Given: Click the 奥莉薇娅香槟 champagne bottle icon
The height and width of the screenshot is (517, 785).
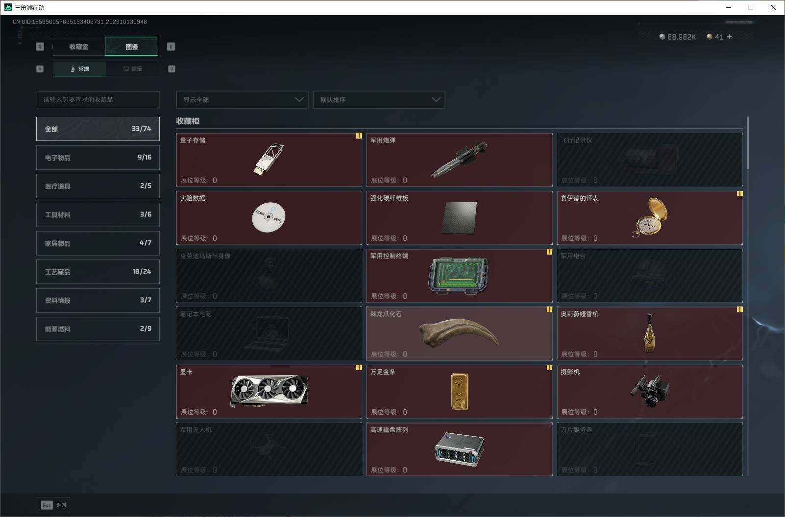Looking at the screenshot, I should click(x=650, y=333).
